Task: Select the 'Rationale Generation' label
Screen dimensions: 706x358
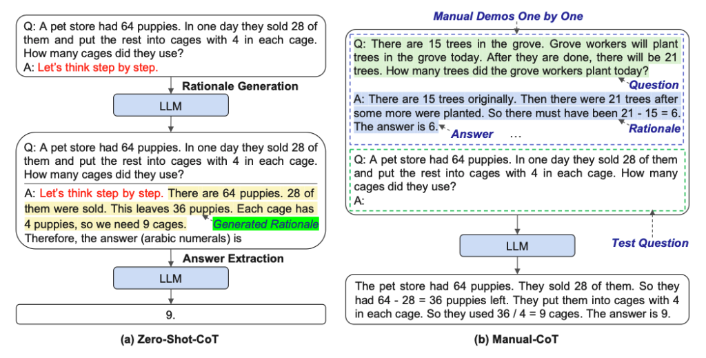Action: pyautogui.click(x=240, y=86)
